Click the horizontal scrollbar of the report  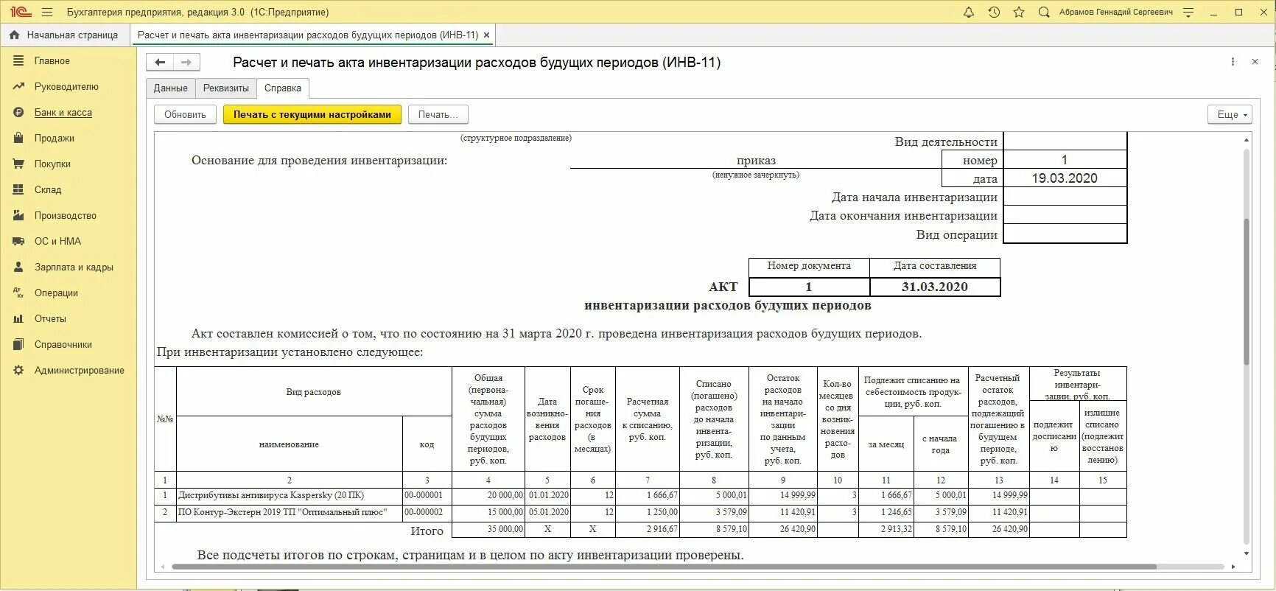click(663, 567)
